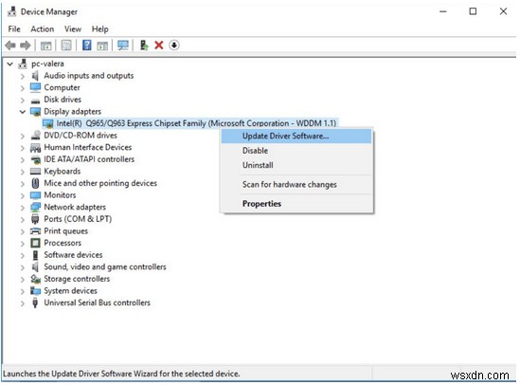Click the Keyboards icon
The height and width of the screenshot is (385, 520).
coord(35,172)
